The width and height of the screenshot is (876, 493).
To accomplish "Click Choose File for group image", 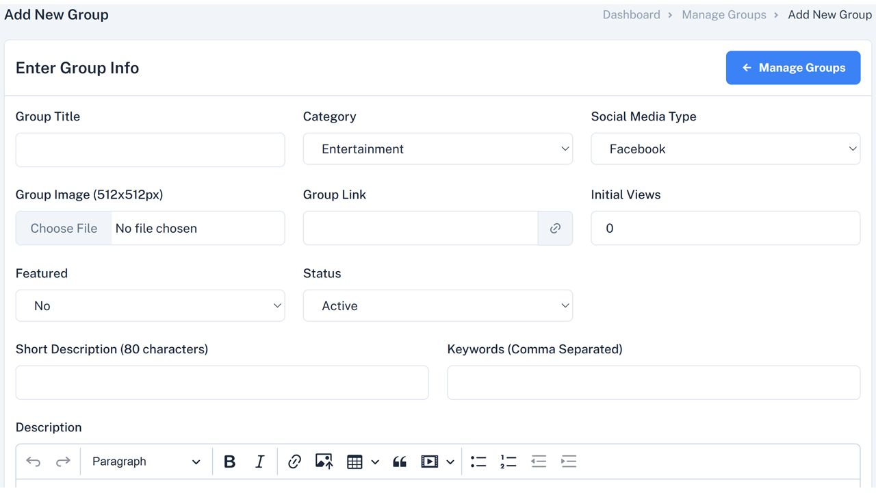I will pyautogui.click(x=64, y=228).
